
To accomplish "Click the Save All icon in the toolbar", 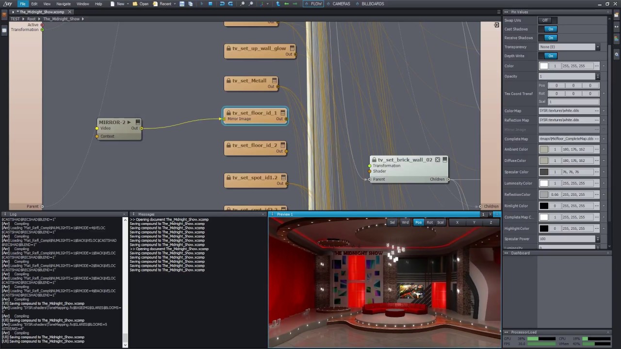I will (x=190, y=4).
